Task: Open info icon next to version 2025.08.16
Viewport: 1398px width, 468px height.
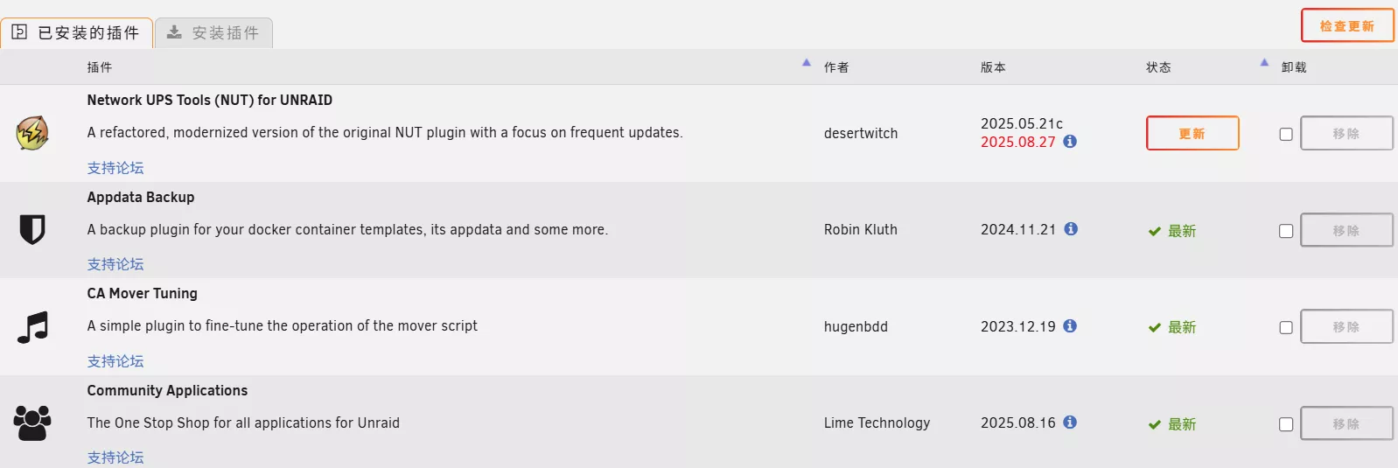Action: (1070, 423)
